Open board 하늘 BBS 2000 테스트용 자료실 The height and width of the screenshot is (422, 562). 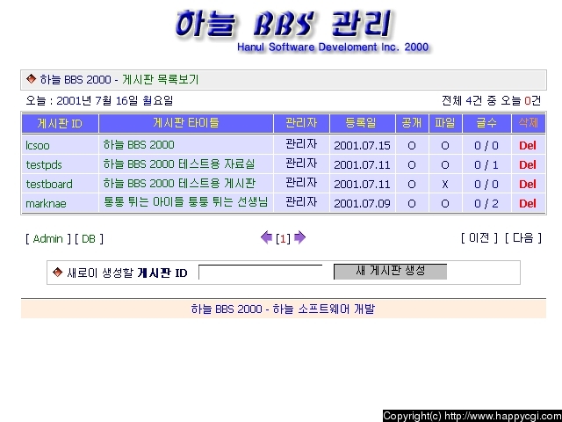(x=179, y=164)
